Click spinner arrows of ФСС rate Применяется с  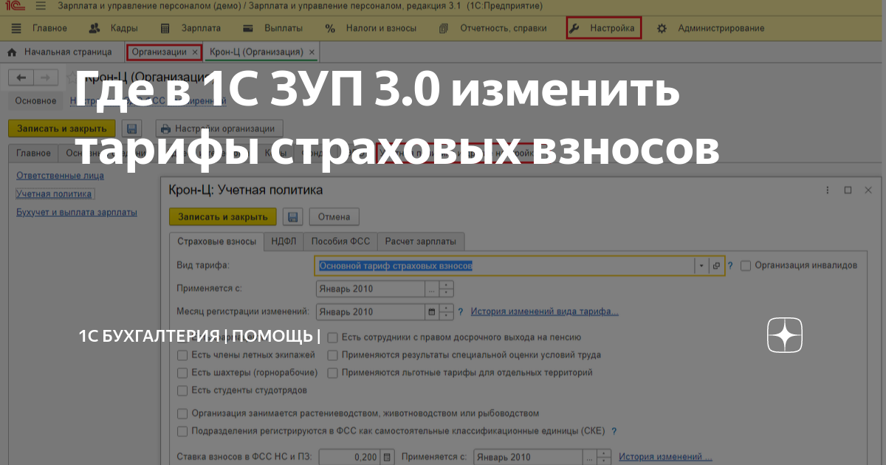tap(604, 457)
